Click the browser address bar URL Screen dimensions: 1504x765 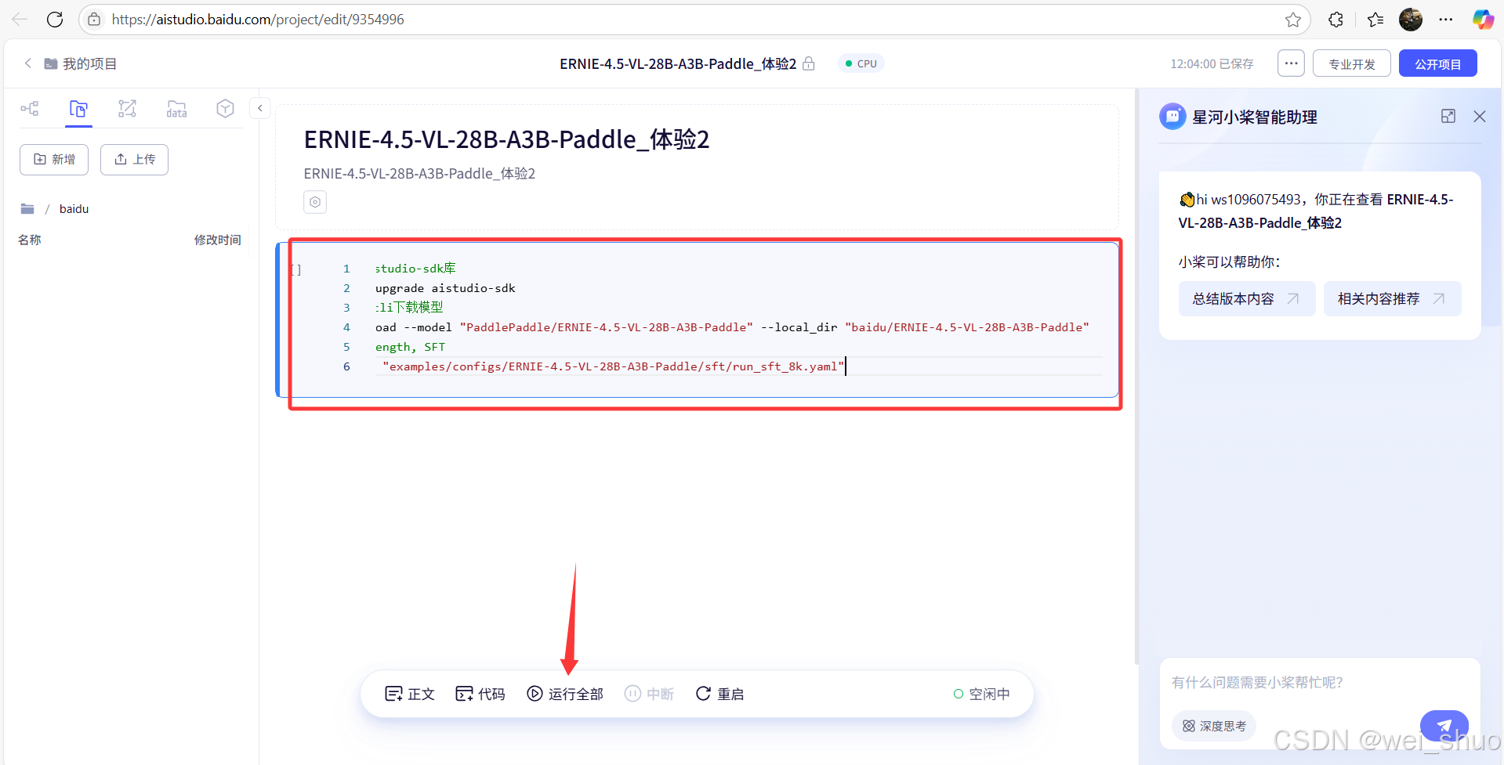pos(258,20)
